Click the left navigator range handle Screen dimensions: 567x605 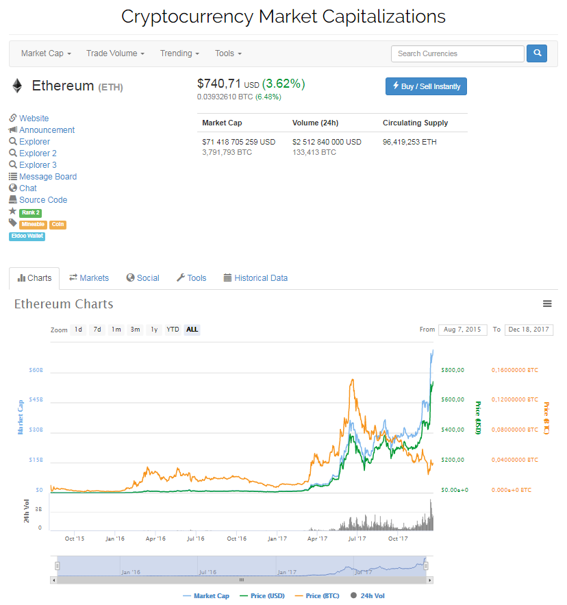pos(57,566)
